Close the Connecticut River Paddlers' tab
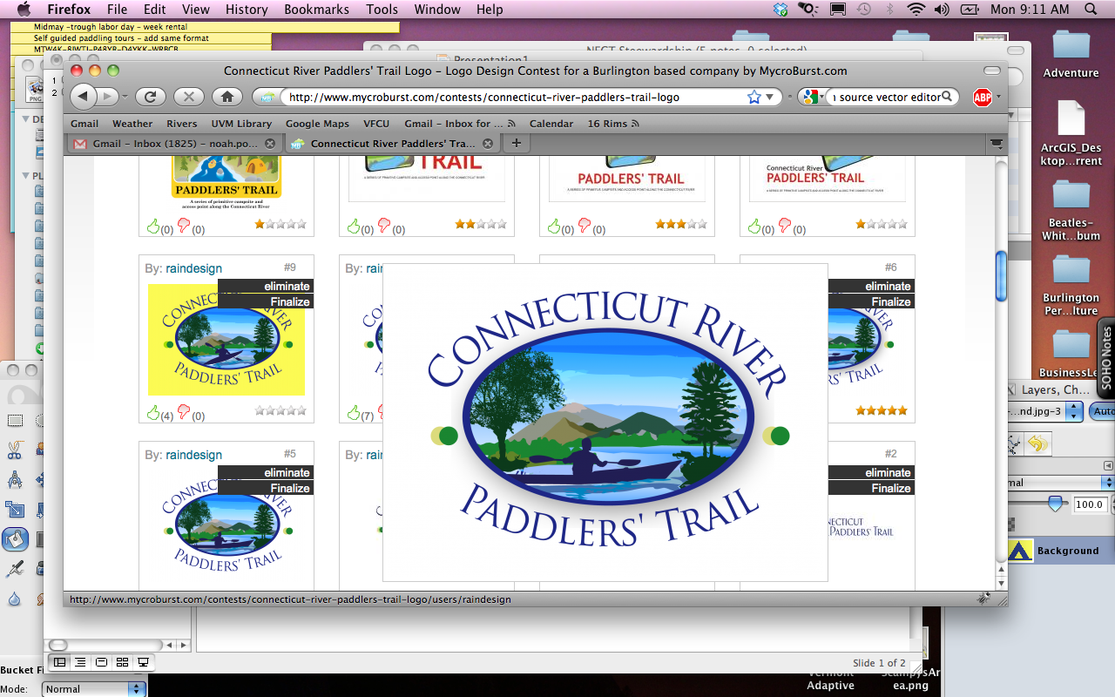This screenshot has height=697, width=1115. coord(488,144)
